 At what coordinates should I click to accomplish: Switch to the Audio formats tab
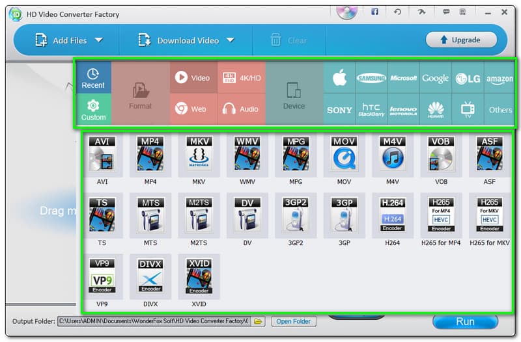tap(240, 109)
